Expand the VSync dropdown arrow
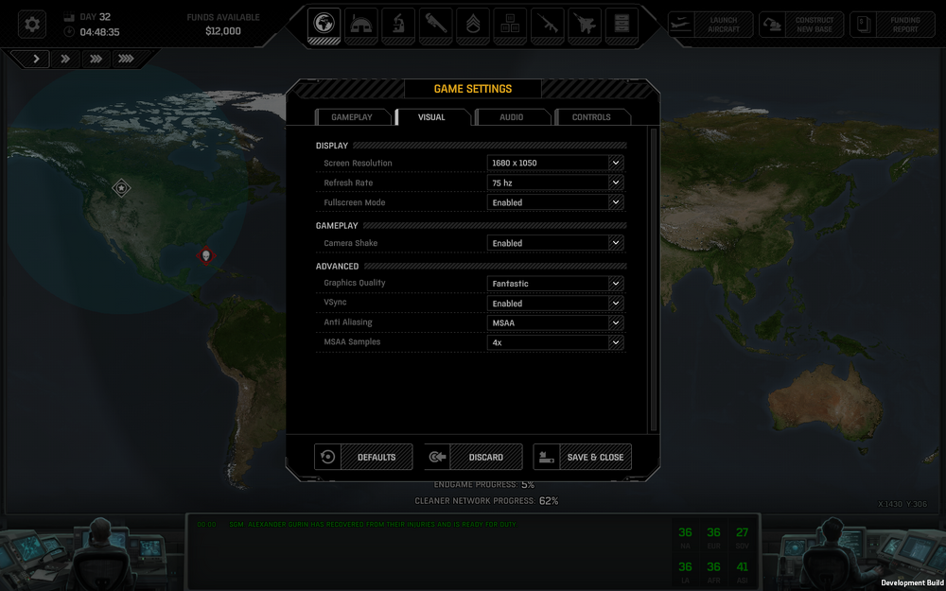The height and width of the screenshot is (591, 946). [x=616, y=304]
